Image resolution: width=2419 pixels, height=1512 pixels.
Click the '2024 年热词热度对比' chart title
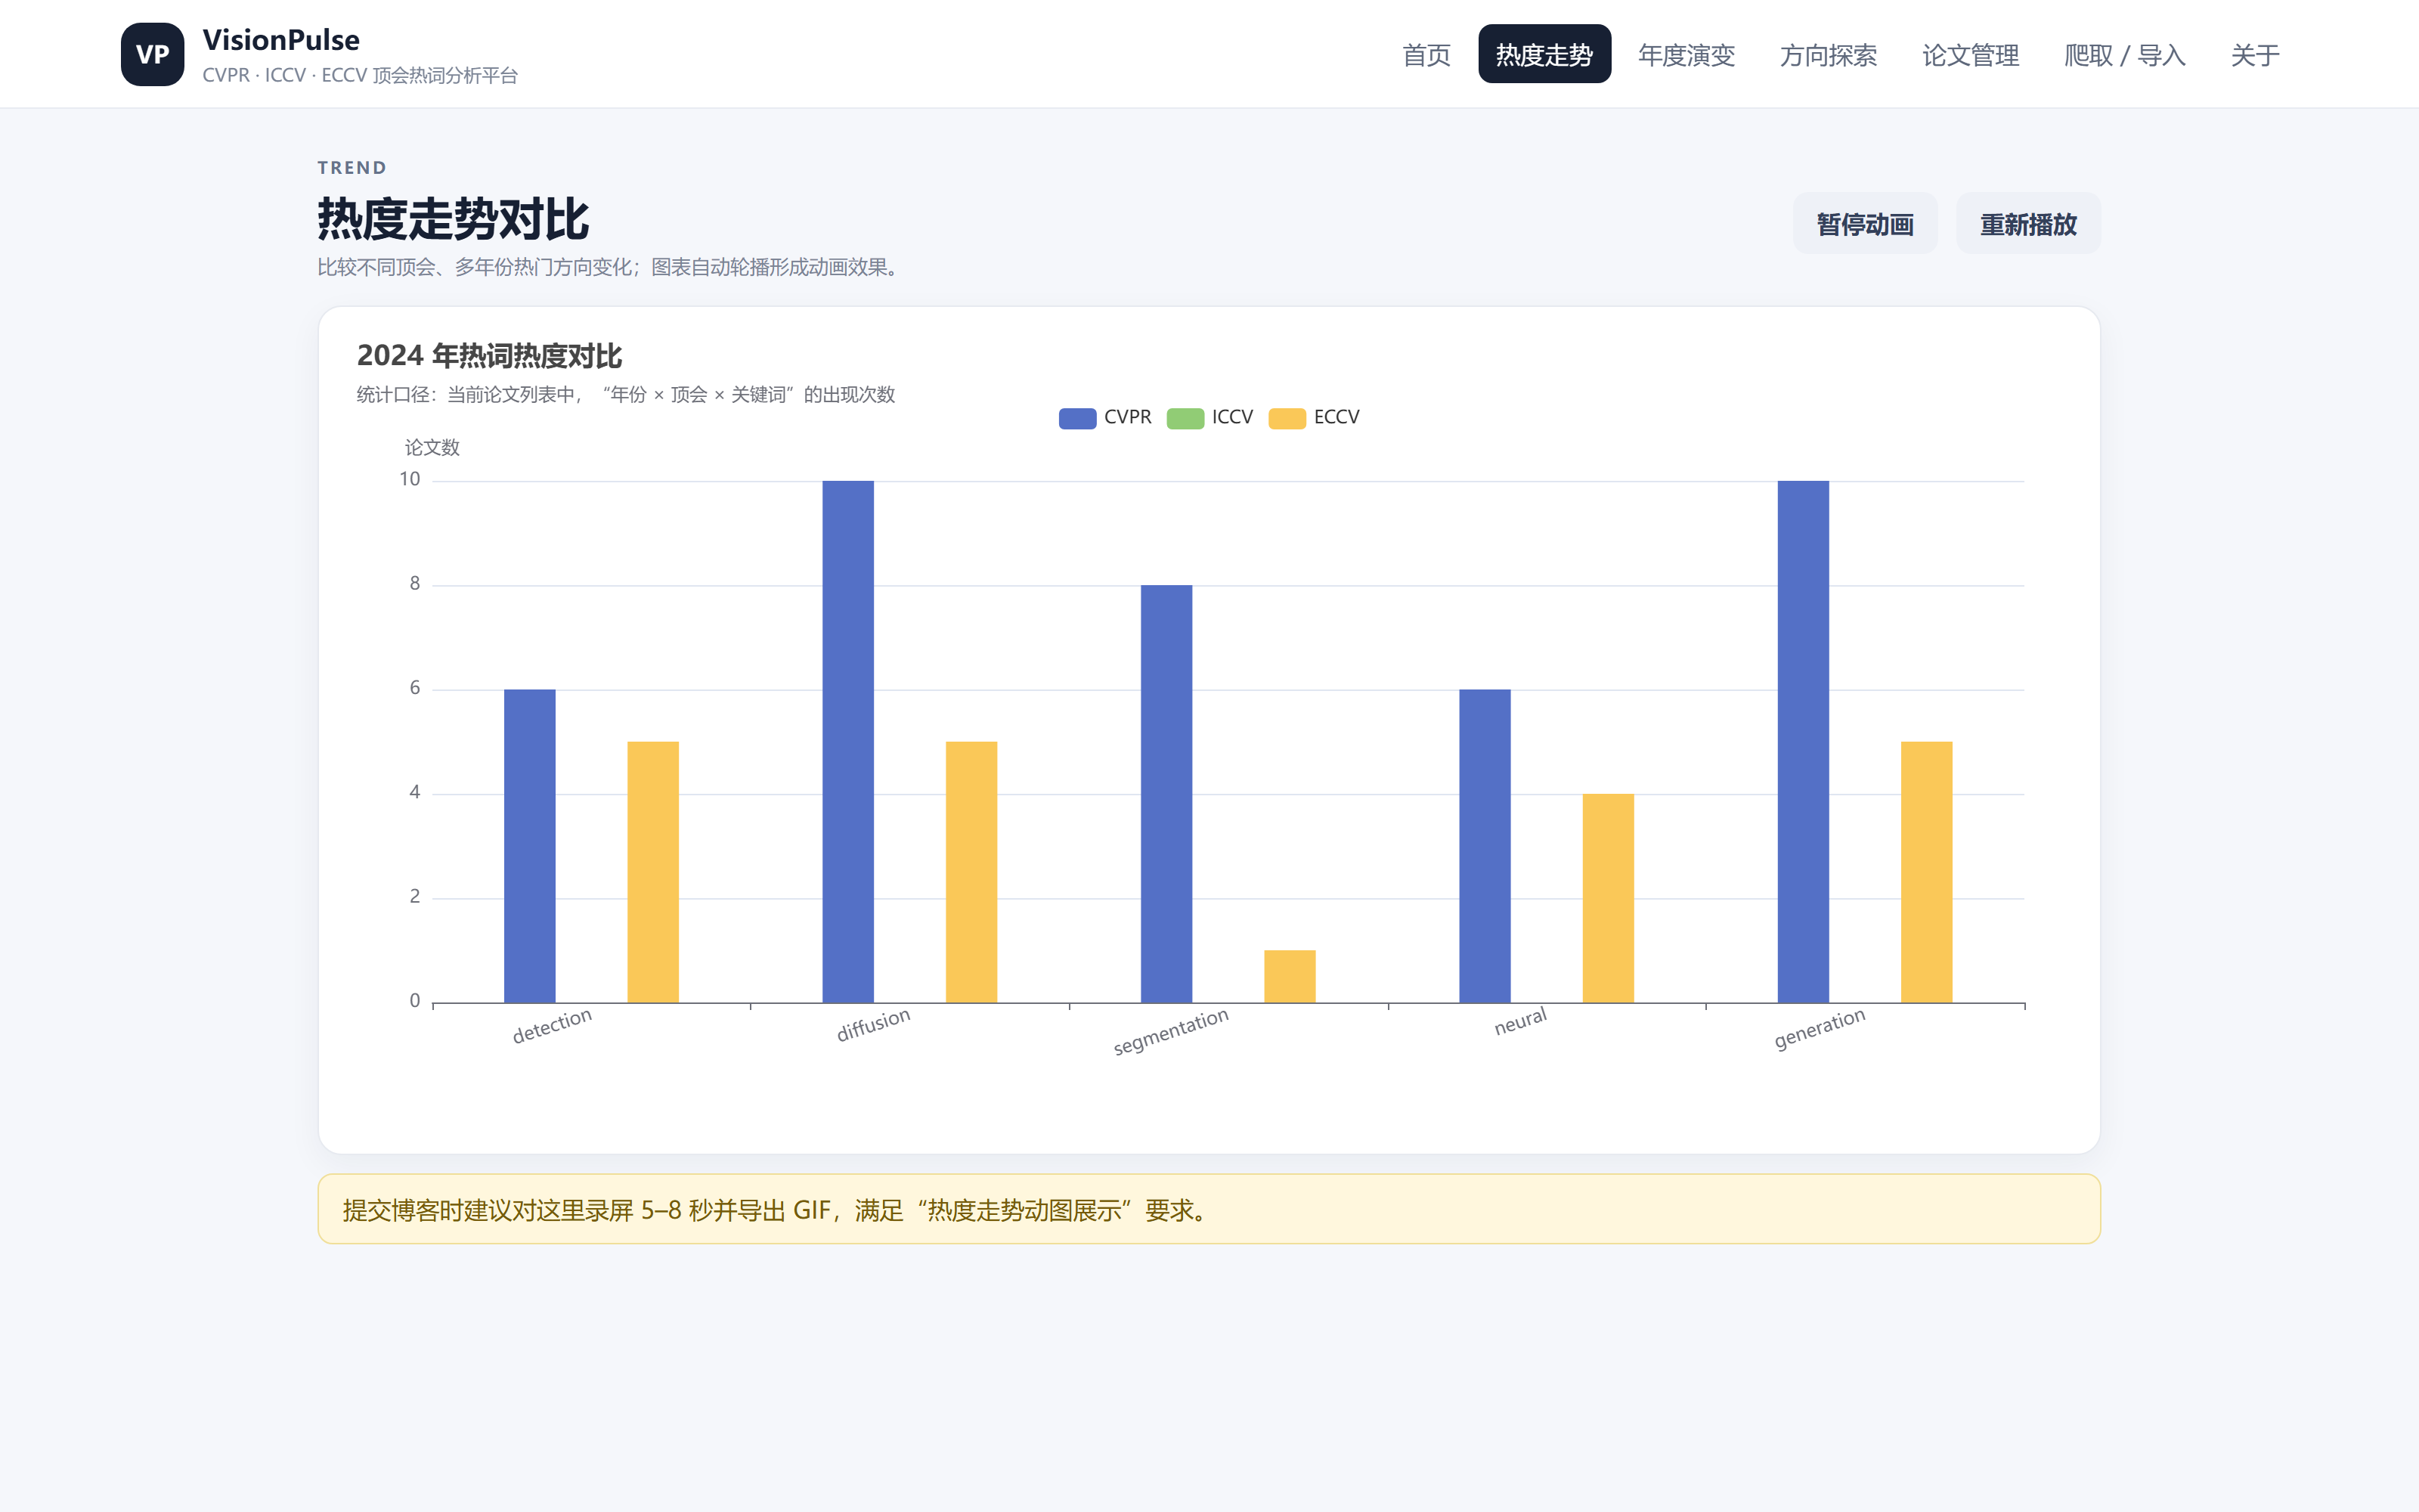pyautogui.click(x=489, y=356)
